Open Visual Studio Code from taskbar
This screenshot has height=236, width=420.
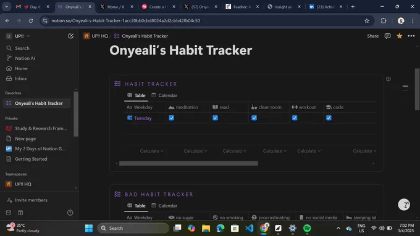[x=249, y=228]
